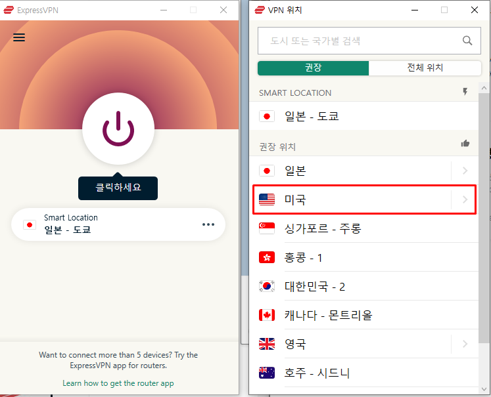491x397 pixels.
Task: Open location options via the three dots
Action: tap(208, 224)
